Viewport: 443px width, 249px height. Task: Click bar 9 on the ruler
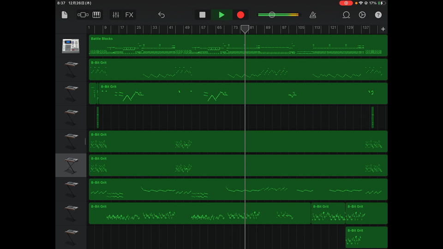[105, 27]
